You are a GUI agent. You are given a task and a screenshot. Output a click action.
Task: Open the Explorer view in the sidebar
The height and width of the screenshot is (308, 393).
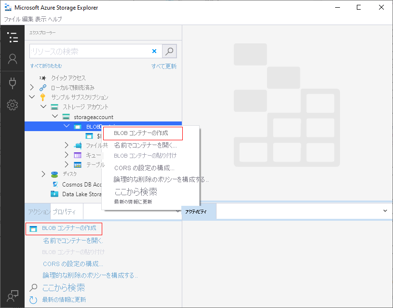[x=12, y=37]
